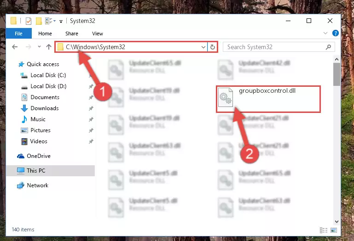Click the OneDrive cloud icon
354x241 pixels.
21,156
